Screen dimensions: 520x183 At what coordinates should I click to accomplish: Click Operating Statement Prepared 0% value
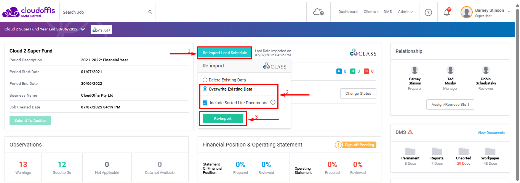click(332, 164)
